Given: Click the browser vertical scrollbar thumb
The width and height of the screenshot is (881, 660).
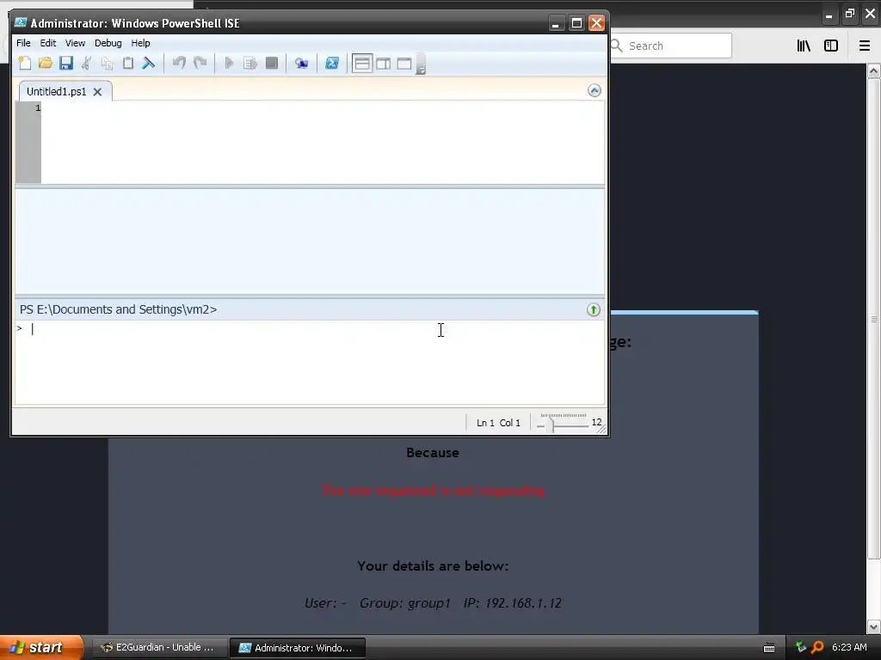Looking at the screenshot, I should (873, 319).
